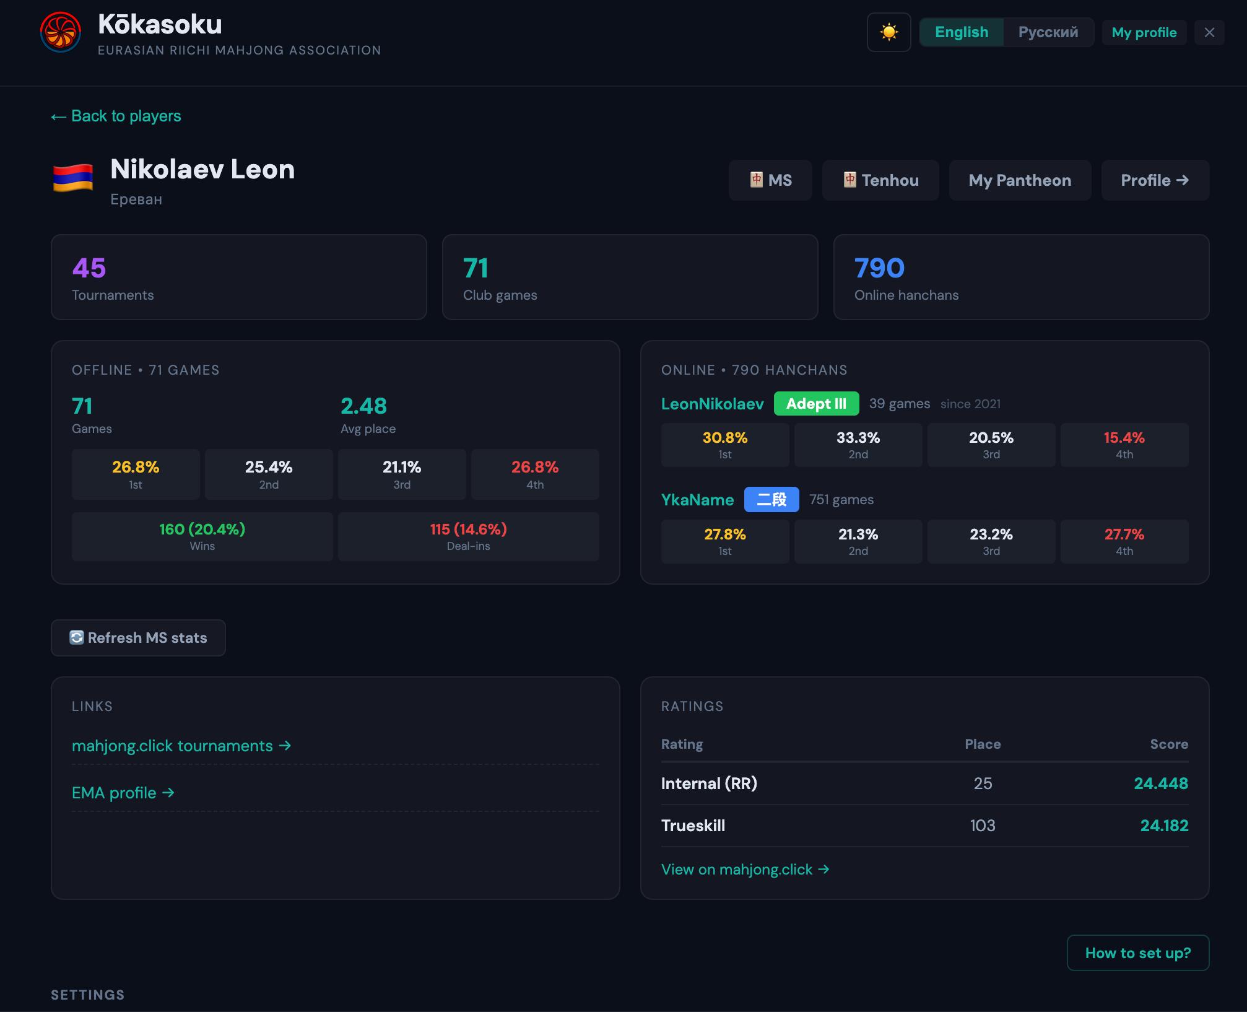Click offline 21.1% 3rd place stat
This screenshot has height=1012, width=1247.
tap(402, 474)
